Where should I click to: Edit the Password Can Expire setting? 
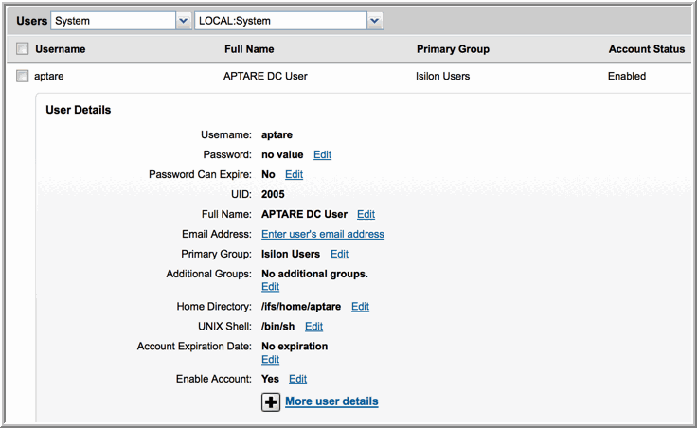294,175
